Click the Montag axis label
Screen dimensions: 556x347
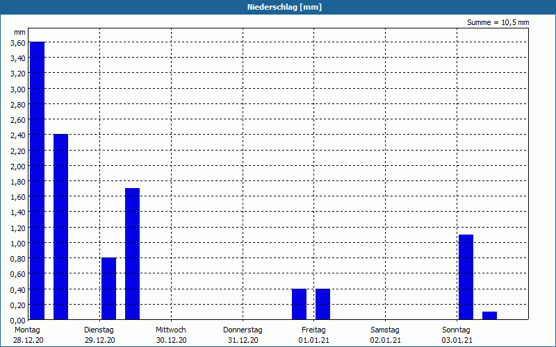pyautogui.click(x=27, y=330)
